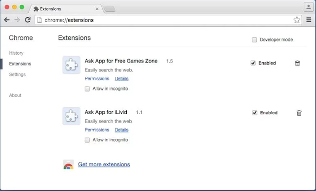
Task: Select the Extensions browser tab
Action: (66, 9)
